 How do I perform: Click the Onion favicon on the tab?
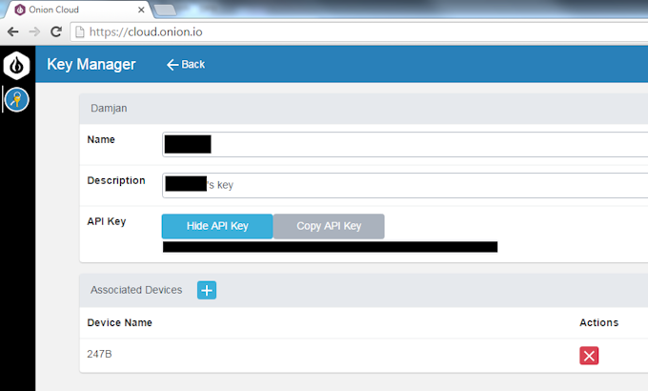pyautogui.click(x=20, y=10)
